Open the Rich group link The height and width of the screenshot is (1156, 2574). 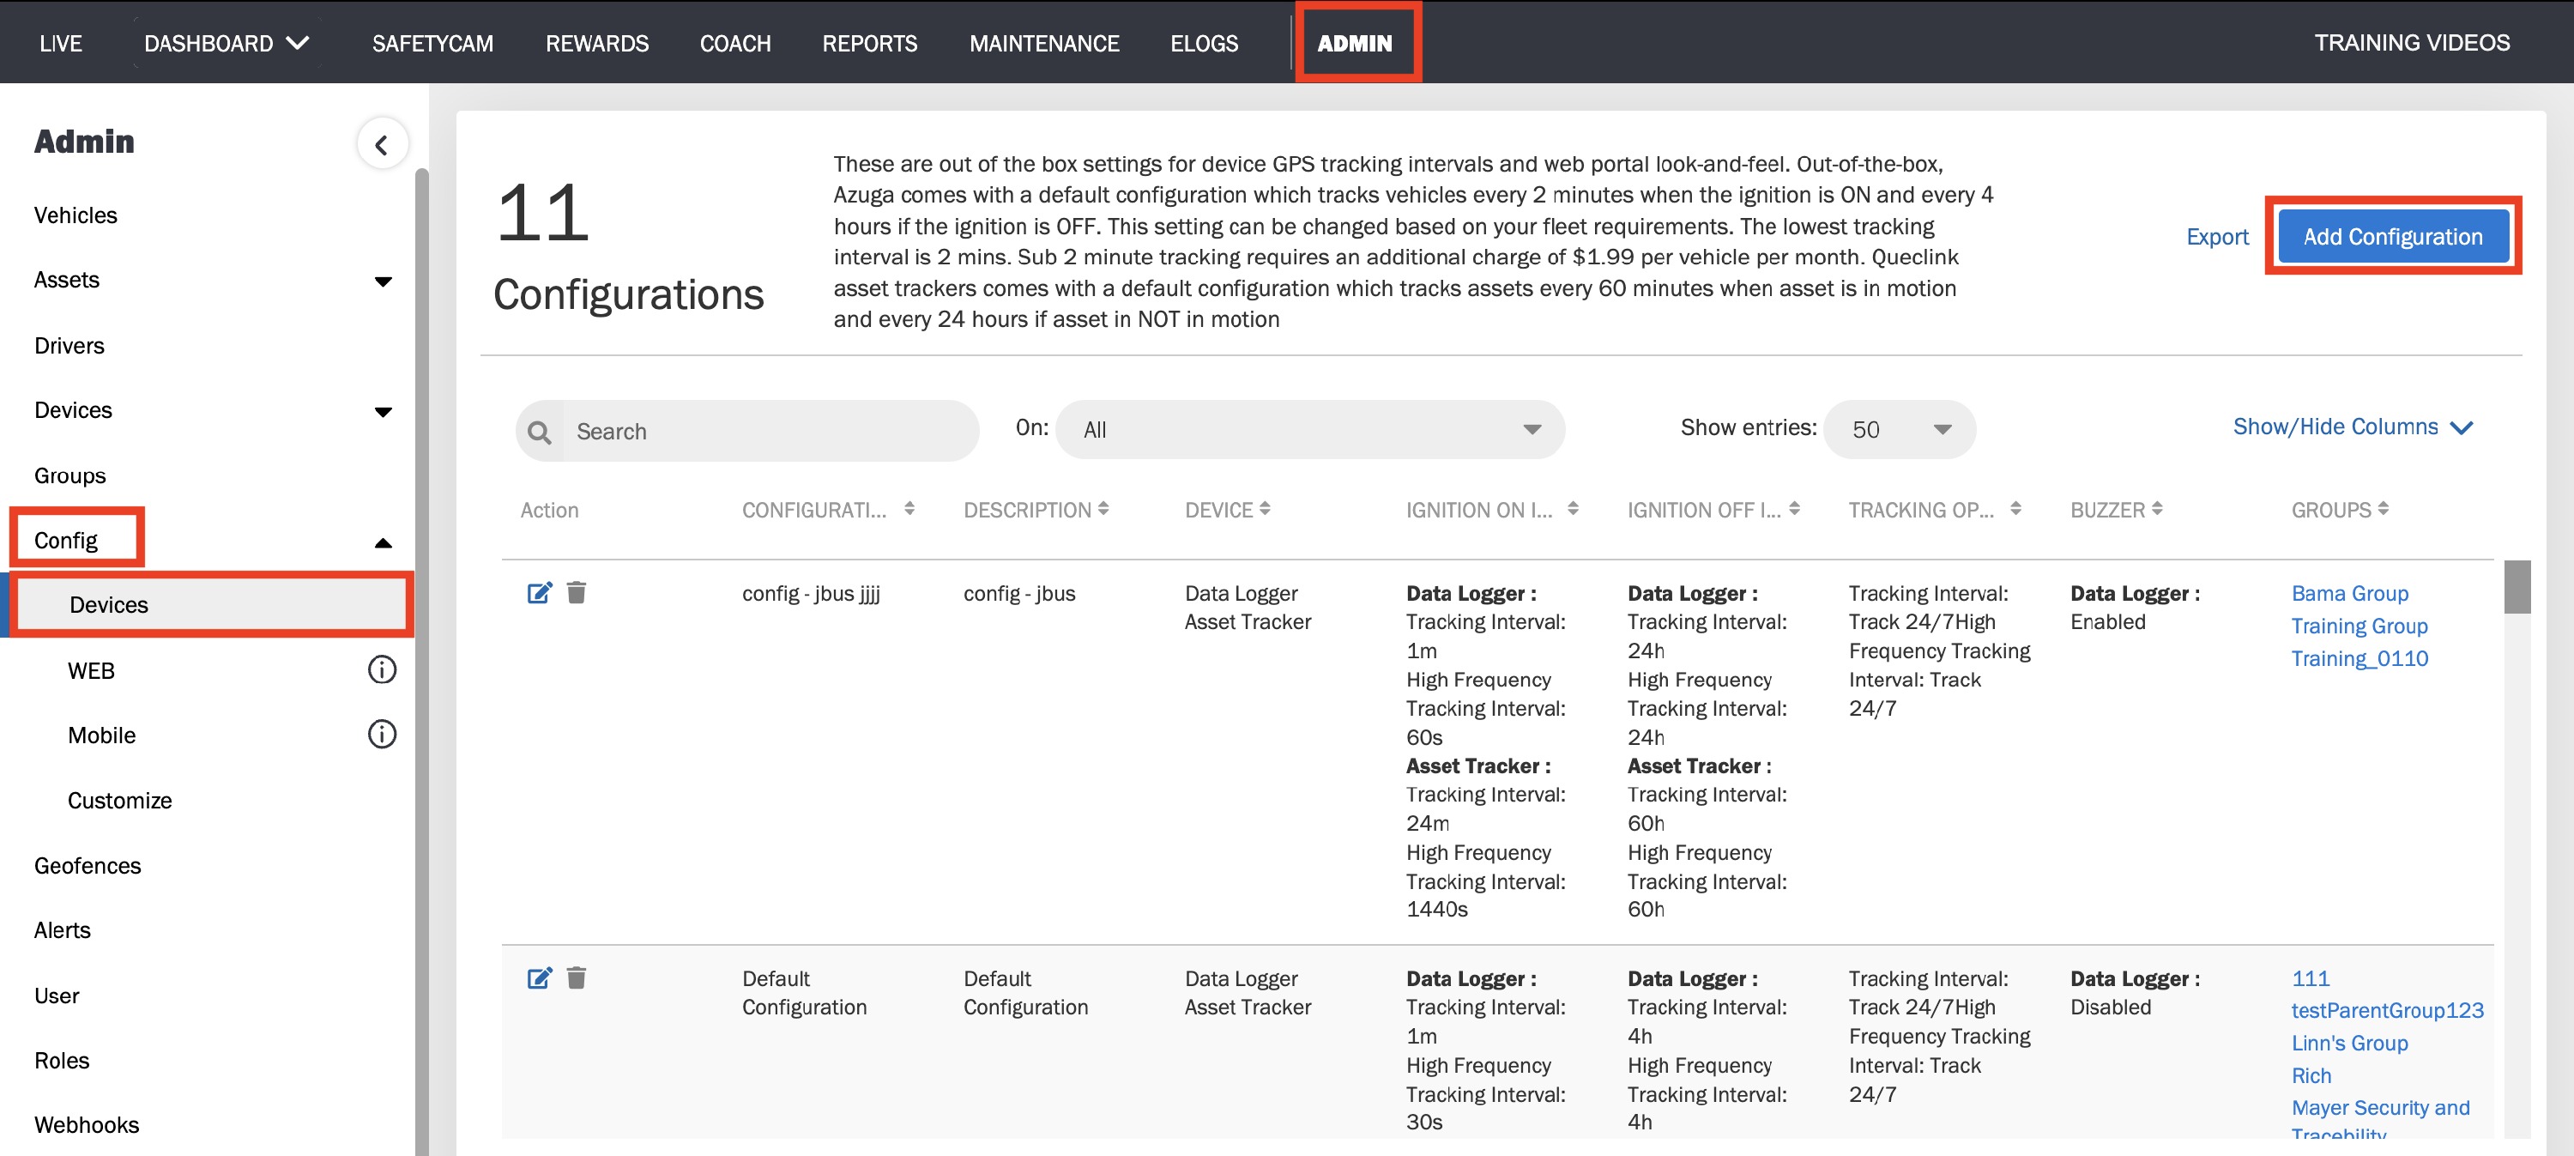click(2311, 1075)
